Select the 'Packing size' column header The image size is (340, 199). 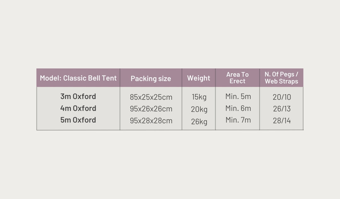[x=151, y=79]
